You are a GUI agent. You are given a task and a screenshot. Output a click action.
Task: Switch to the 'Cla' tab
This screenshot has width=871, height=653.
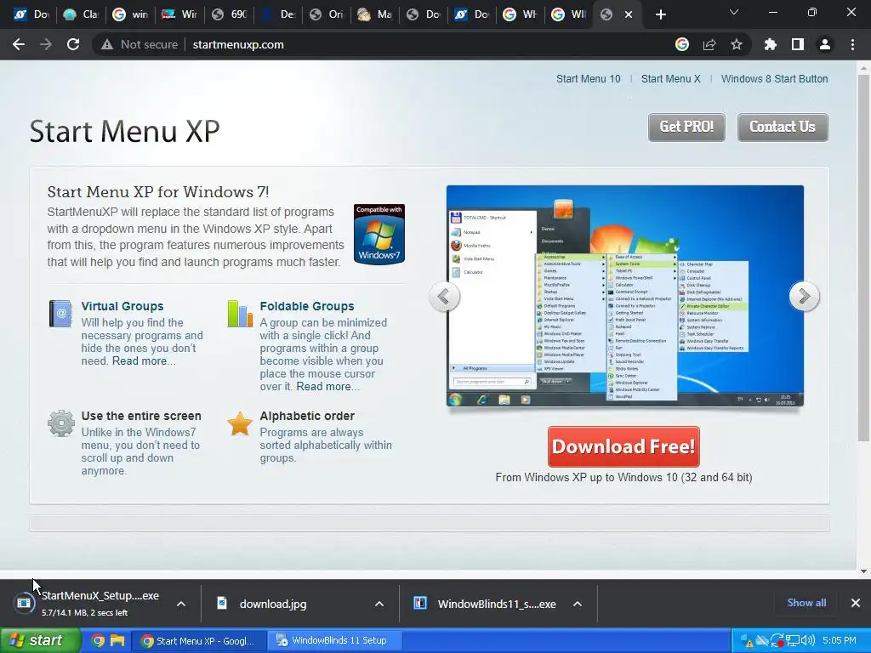click(x=79, y=14)
